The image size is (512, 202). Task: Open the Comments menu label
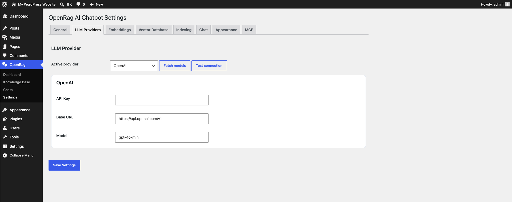[19, 56]
